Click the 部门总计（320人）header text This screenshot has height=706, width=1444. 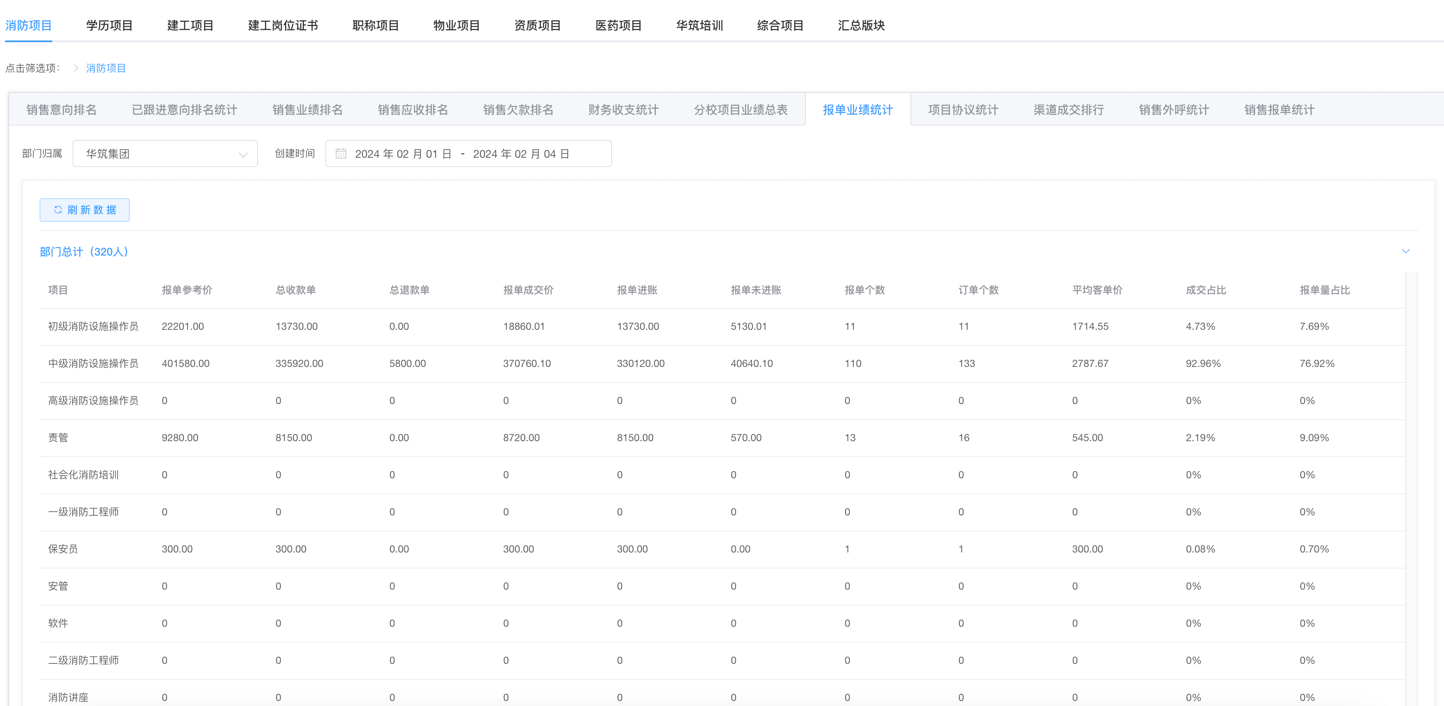click(84, 252)
